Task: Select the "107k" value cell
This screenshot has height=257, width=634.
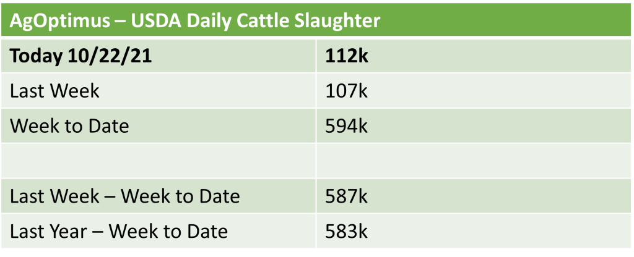Action: (x=347, y=91)
